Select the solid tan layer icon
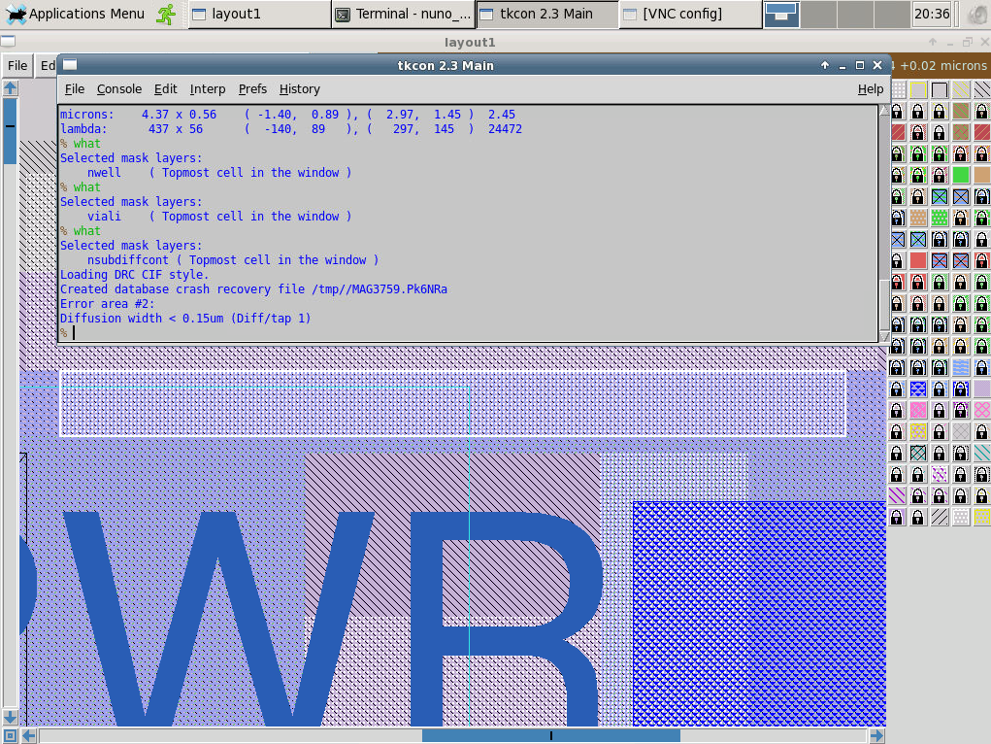 [x=981, y=175]
